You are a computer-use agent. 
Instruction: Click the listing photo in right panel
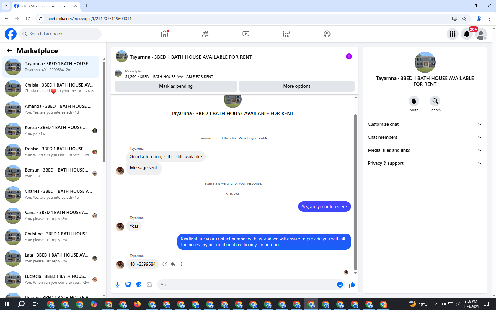coord(425,62)
